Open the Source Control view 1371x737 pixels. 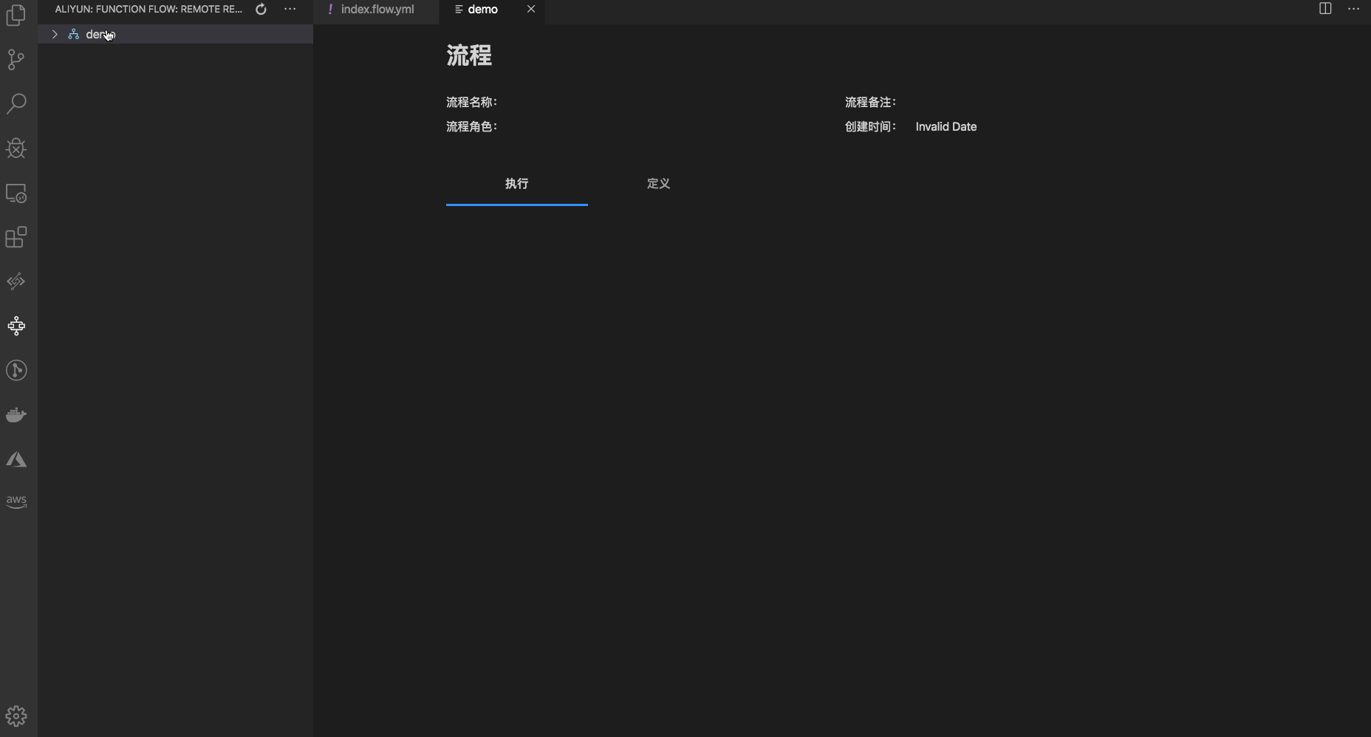tap(16, 60)
